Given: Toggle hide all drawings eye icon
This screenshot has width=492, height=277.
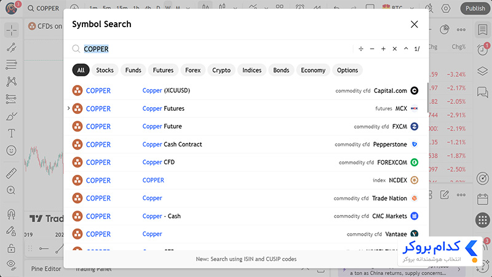Looking at the screenshot, I should coord(11,265).
